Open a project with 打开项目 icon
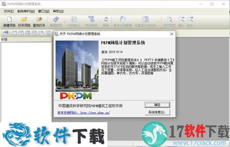 tap(24, 19)
